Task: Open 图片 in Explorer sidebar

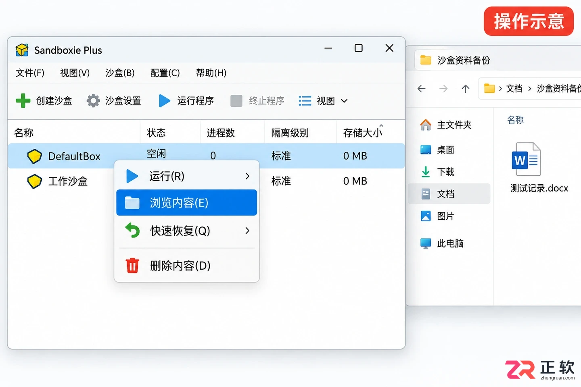Action: tap(449, 216)
